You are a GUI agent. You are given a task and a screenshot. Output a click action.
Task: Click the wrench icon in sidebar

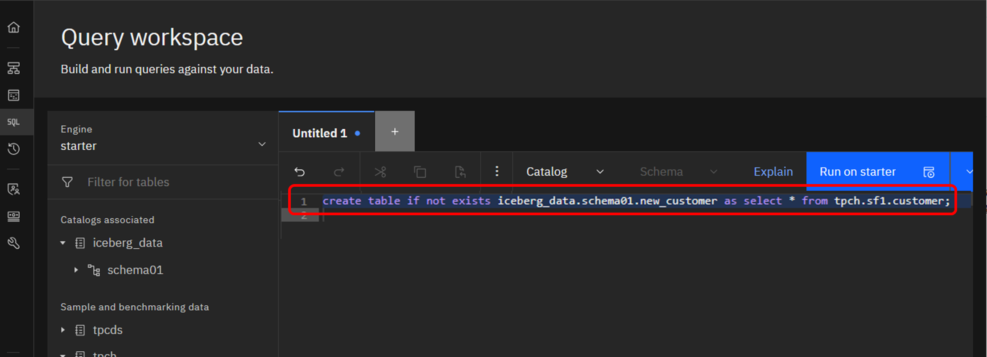click(14, 243)
